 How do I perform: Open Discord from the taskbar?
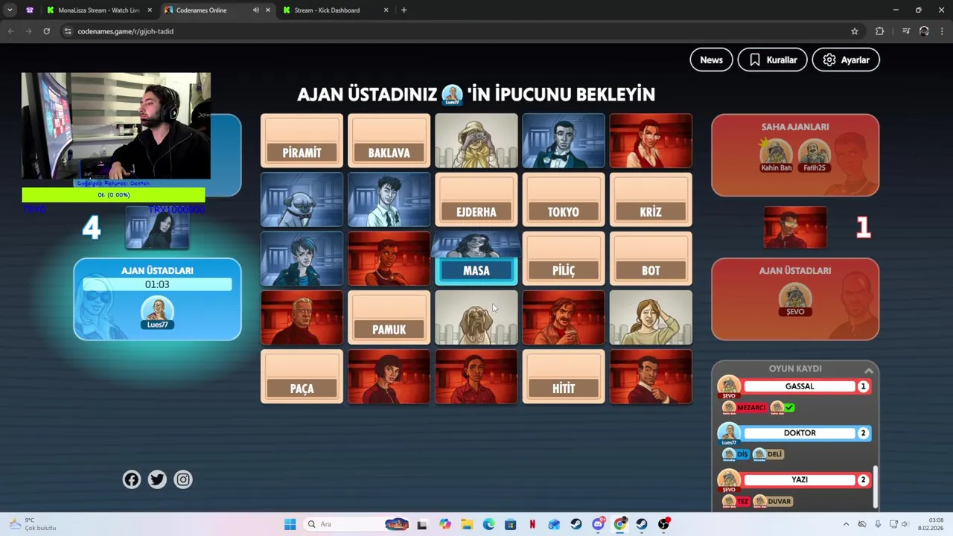pyautogui.click(x=598, y=524)
